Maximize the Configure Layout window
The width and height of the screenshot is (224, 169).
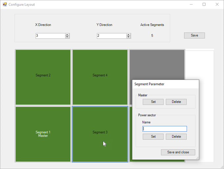[204, 4]
